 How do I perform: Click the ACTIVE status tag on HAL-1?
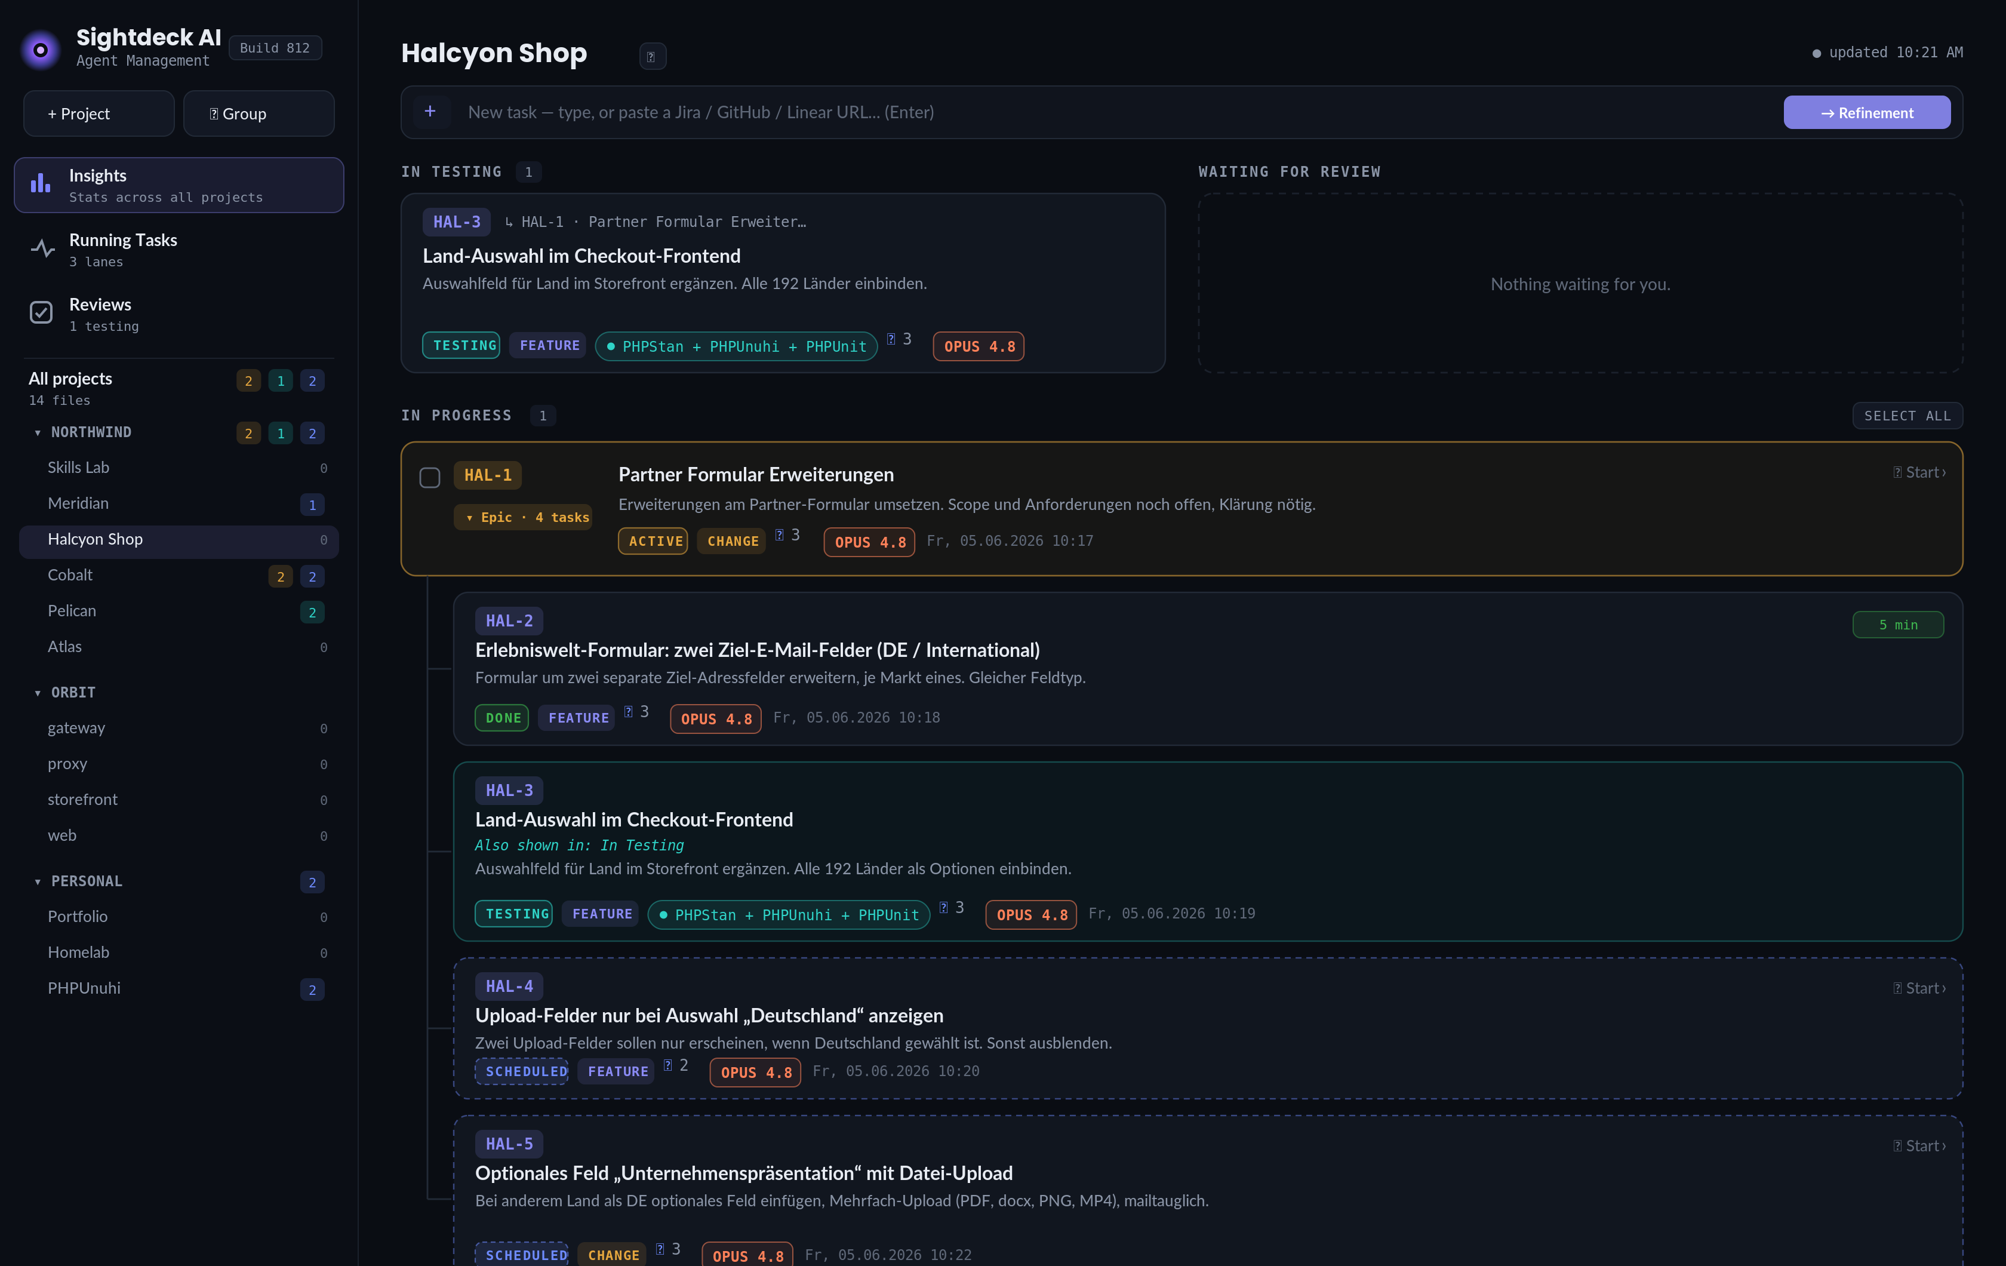(653, 542)
